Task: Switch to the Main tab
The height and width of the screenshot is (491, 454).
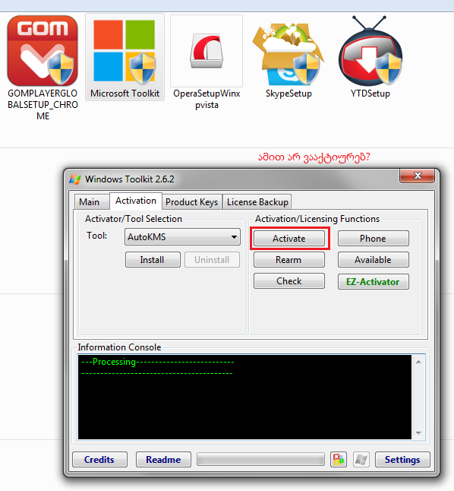Action: [89, 202]
